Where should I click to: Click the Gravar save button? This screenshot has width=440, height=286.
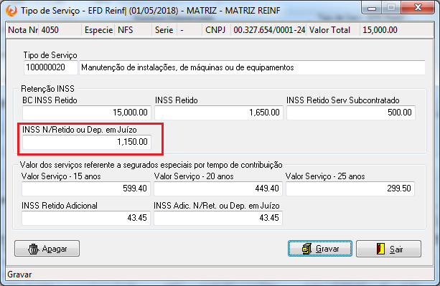pyautogui.click(x=320, y=249)
